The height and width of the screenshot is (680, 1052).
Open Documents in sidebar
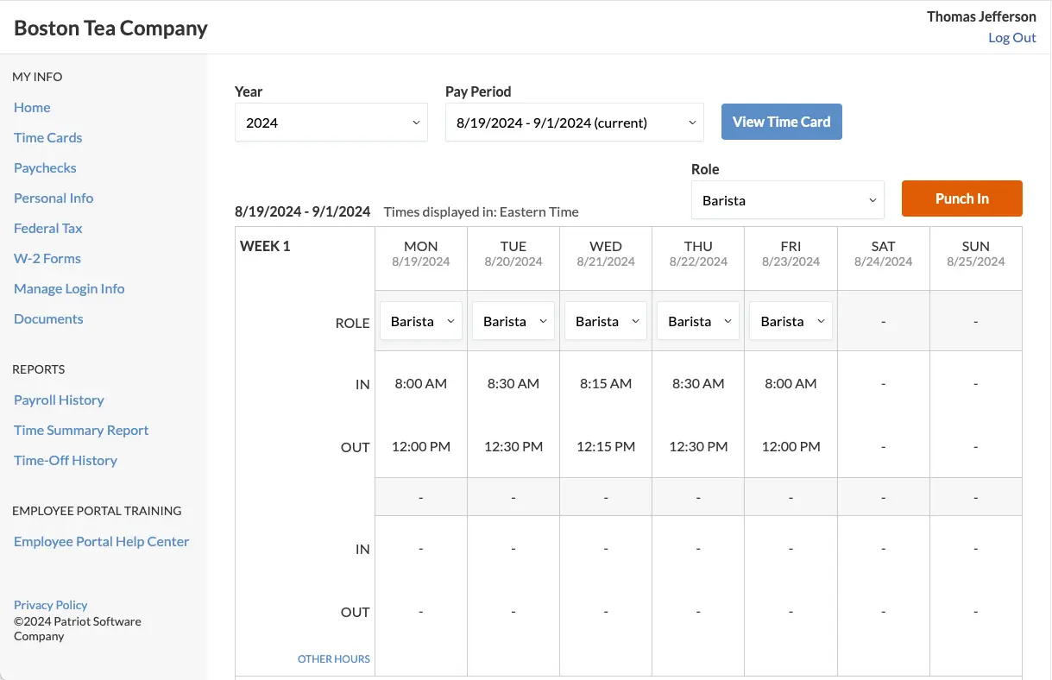pyautogui.click(x=48, y=319)
